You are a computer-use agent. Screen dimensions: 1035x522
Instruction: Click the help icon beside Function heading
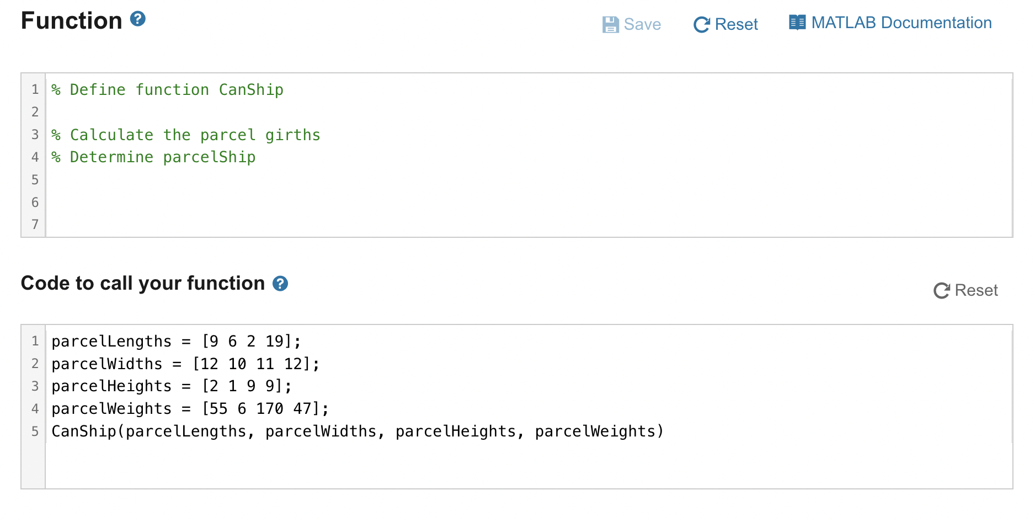[x=137, y=19]
